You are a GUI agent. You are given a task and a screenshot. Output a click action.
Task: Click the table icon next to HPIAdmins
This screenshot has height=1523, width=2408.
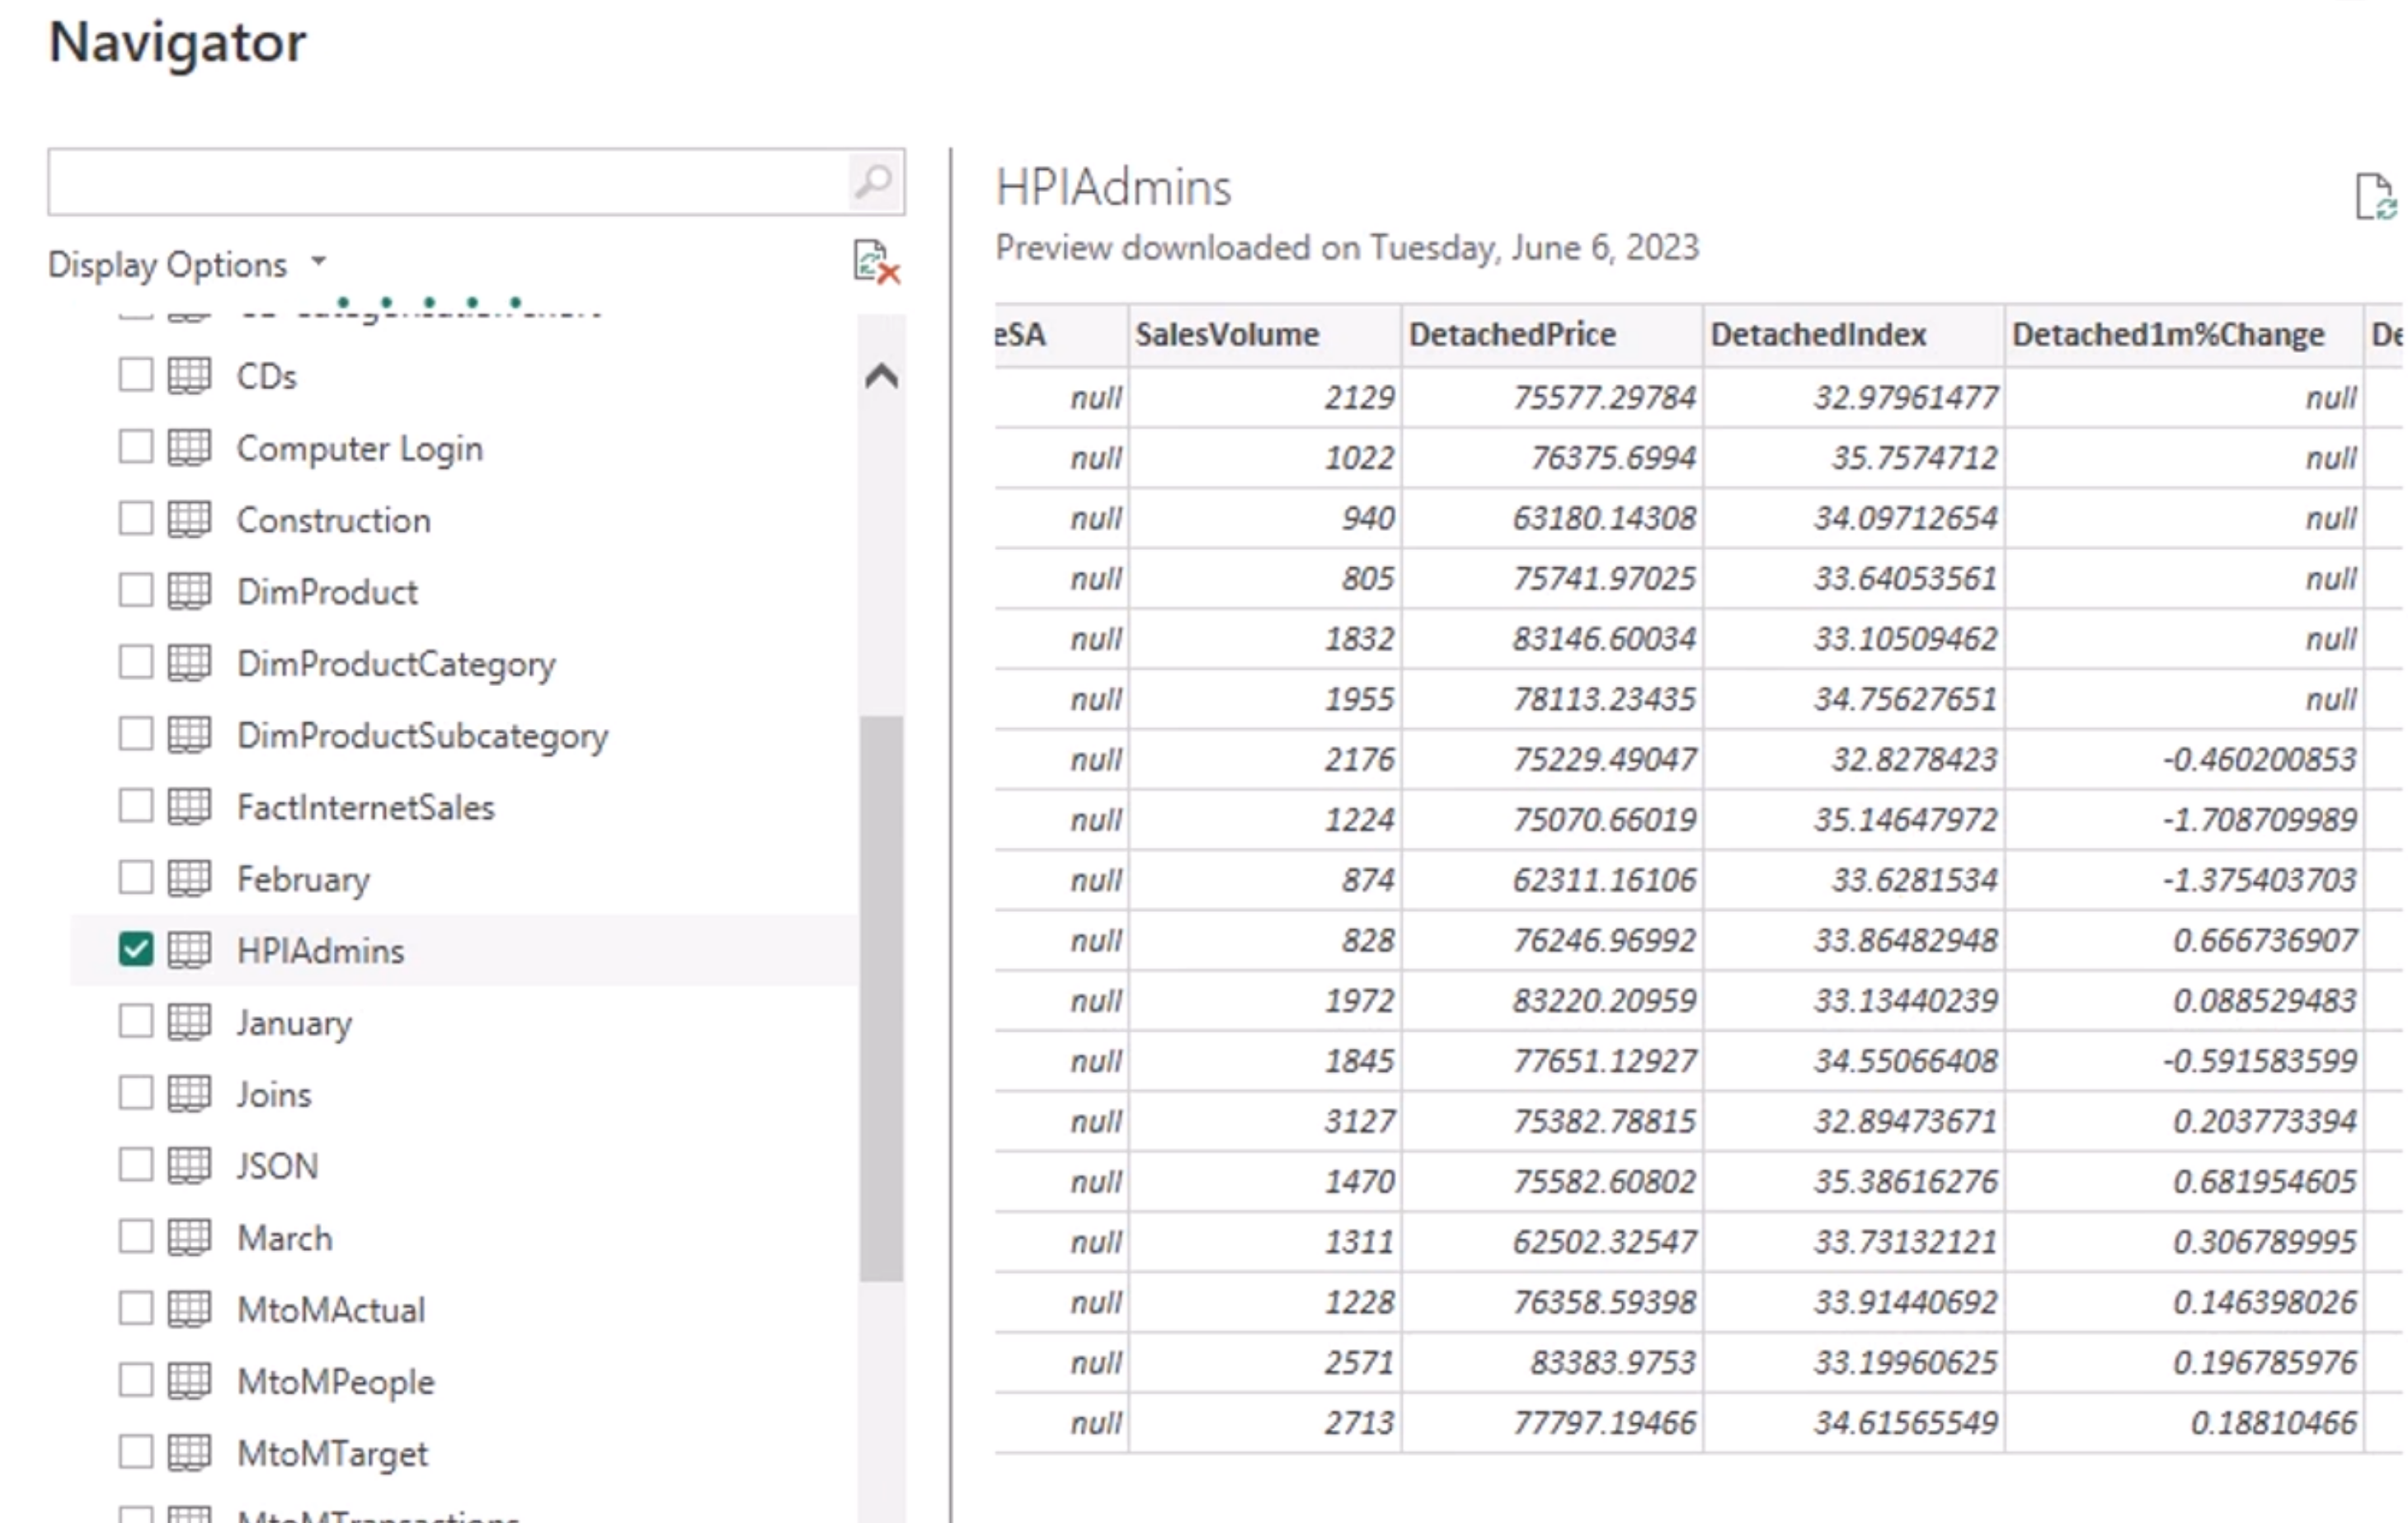[x=189, y=950]
